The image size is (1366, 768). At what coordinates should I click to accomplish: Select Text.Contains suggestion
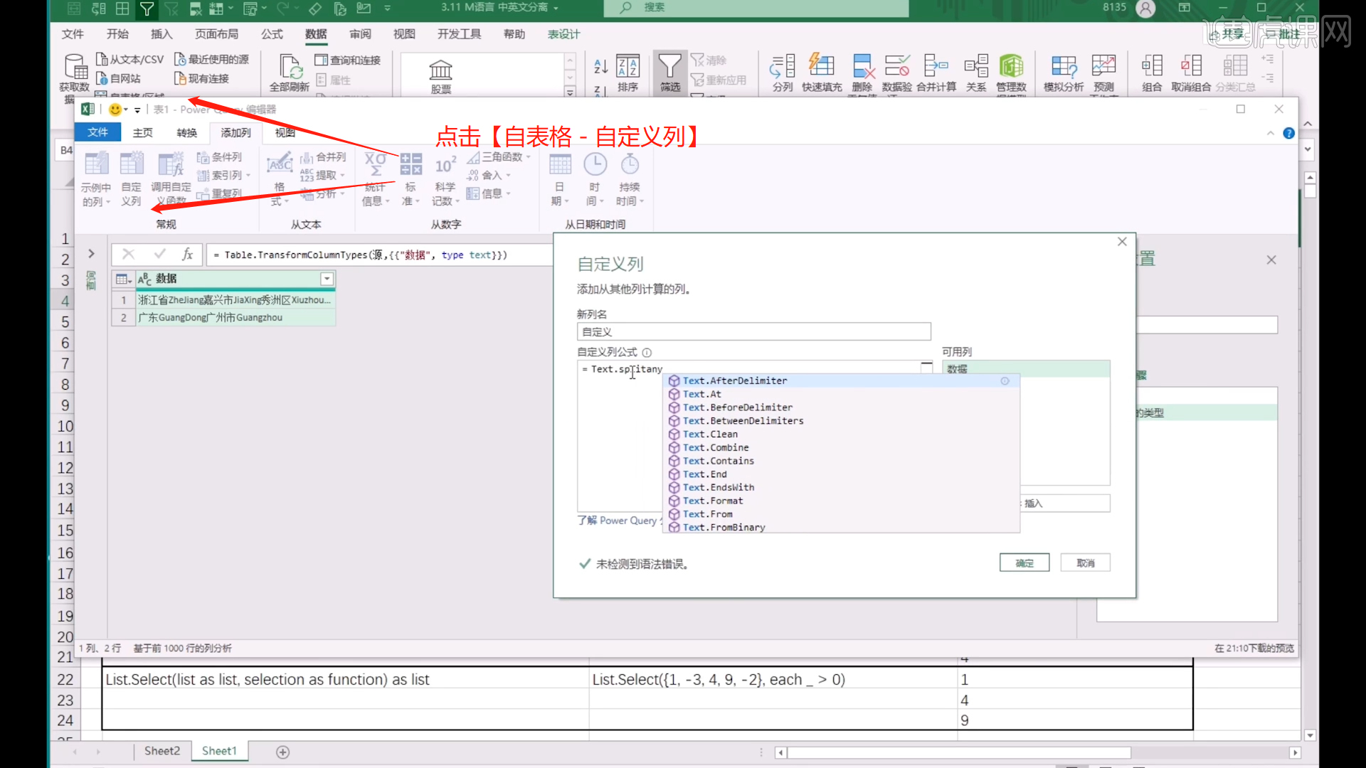(x=841, y=461)
